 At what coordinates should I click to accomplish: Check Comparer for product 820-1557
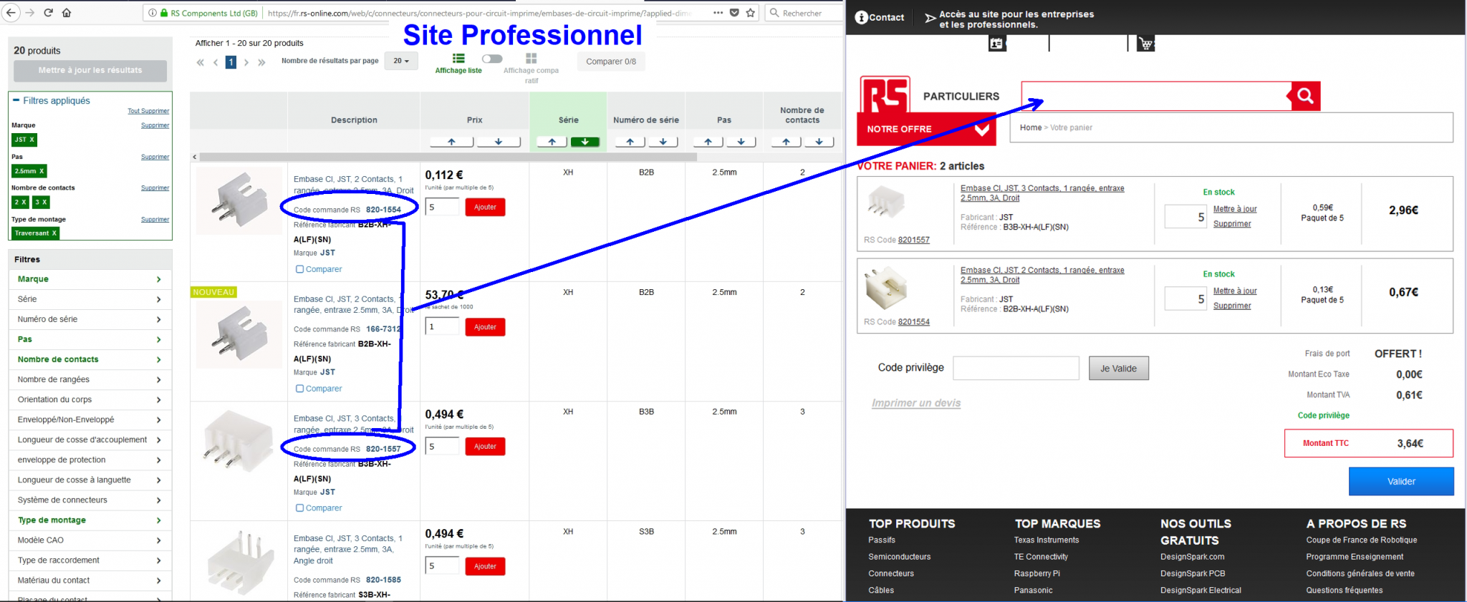click(x=300, y=508)
